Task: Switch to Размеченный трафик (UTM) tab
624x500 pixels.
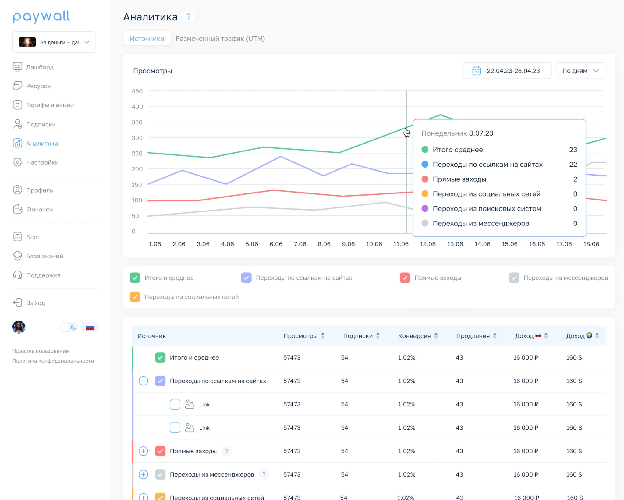Action: (x=220, y=38)
